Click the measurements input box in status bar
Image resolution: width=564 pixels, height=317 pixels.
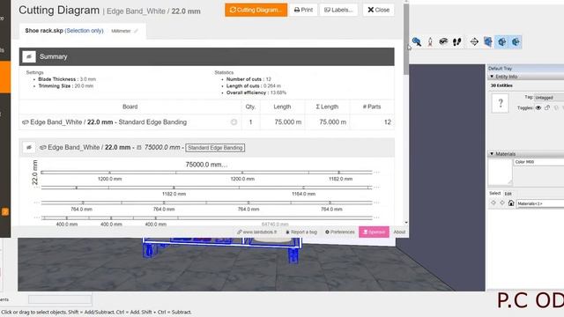point(60,299)
